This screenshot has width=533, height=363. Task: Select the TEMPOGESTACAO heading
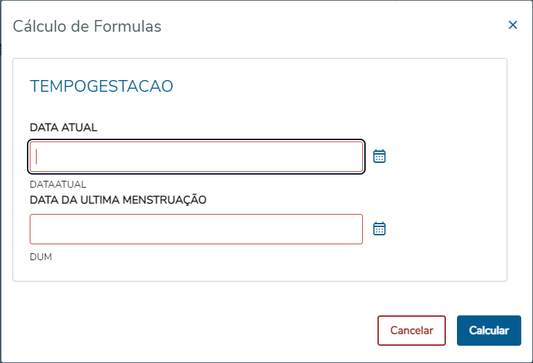point(101,86)
